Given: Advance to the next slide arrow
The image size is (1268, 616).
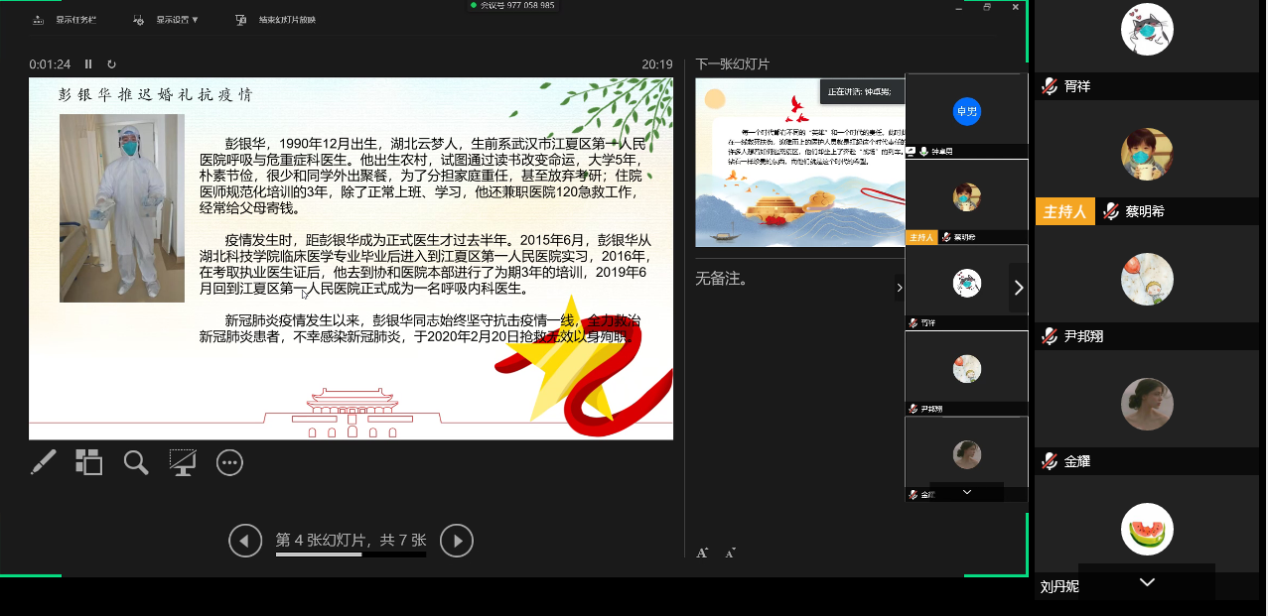Looking at the screenshot, I should point(457,541).
